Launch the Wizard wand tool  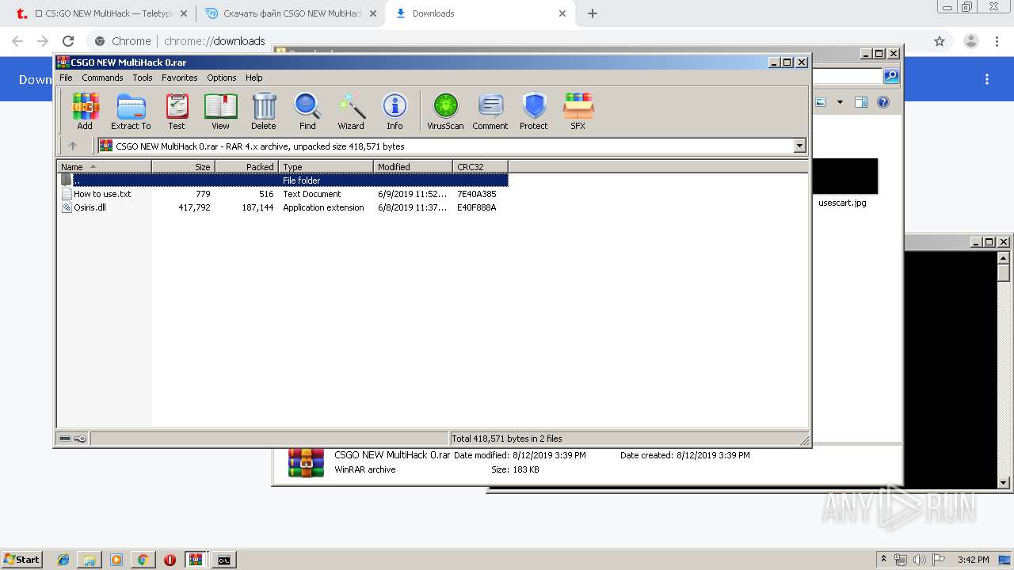click(351, 111)
